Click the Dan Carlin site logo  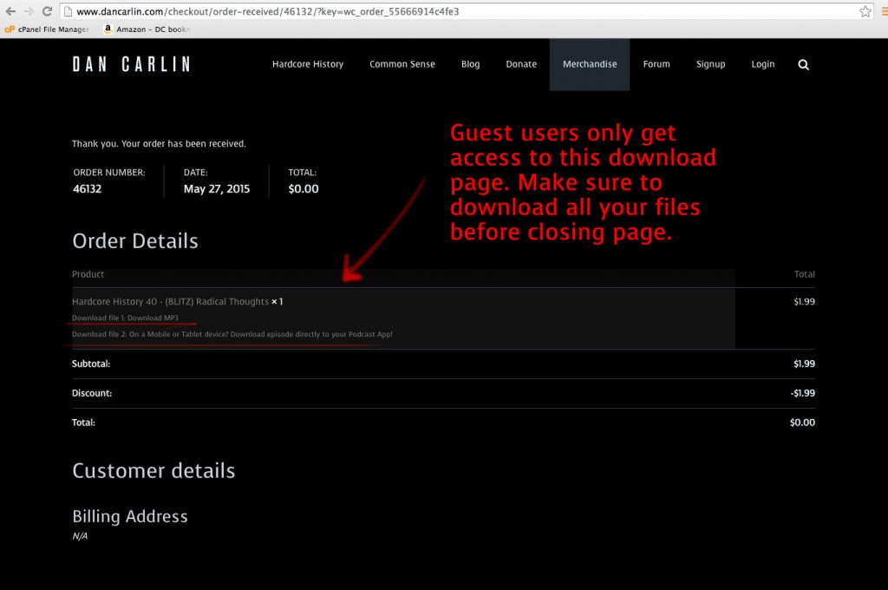(x=131, y=64)
